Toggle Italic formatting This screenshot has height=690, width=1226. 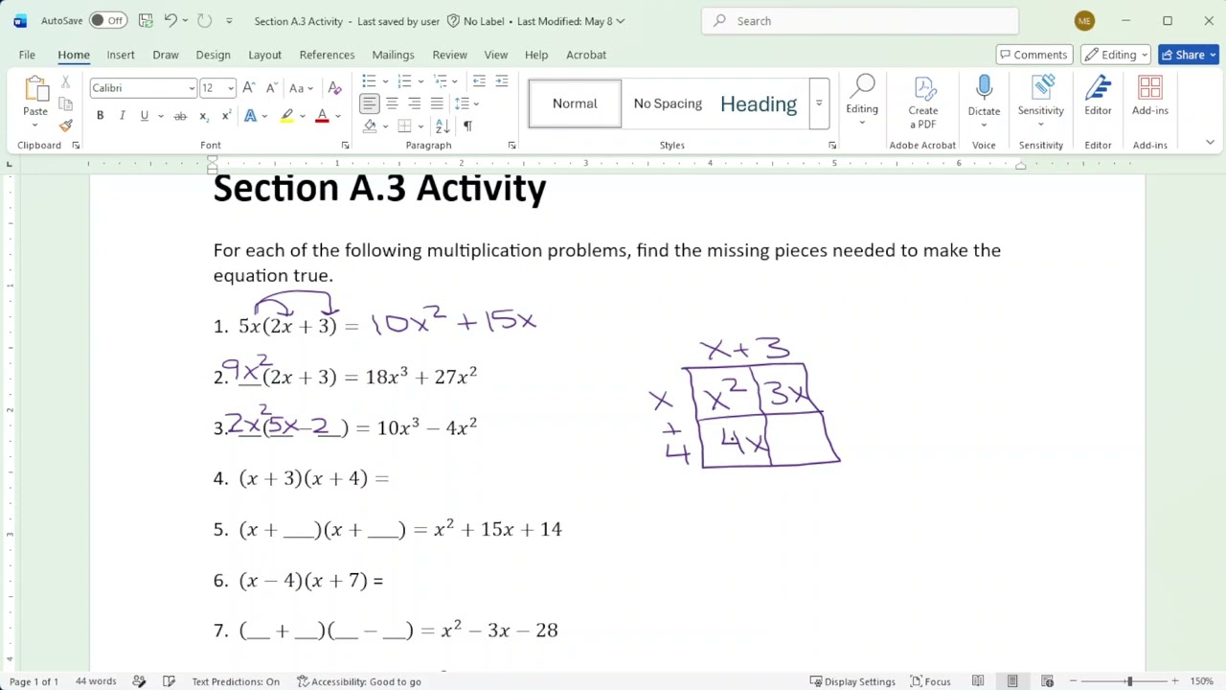(122, 116)
